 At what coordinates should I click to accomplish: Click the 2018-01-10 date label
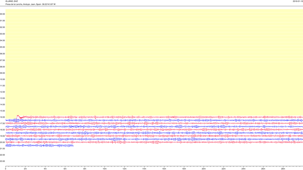(298, 1)
